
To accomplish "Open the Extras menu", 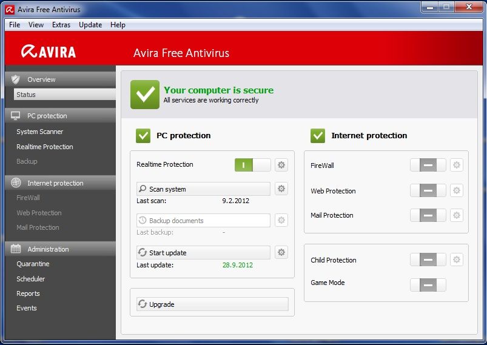I will point(61,25).
